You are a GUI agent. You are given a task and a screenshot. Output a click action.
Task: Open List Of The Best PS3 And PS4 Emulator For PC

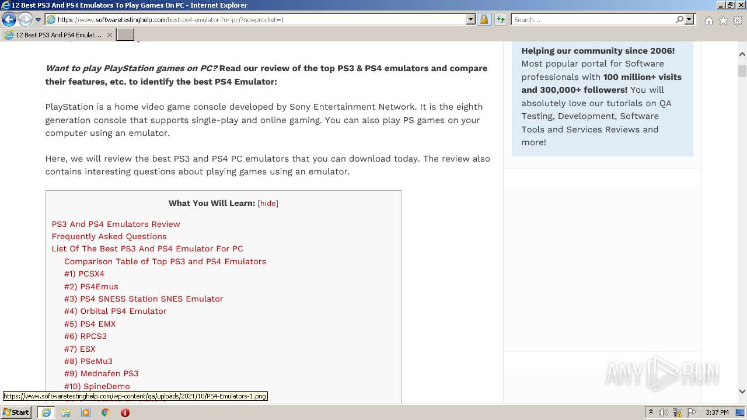(x=147, y=249)
